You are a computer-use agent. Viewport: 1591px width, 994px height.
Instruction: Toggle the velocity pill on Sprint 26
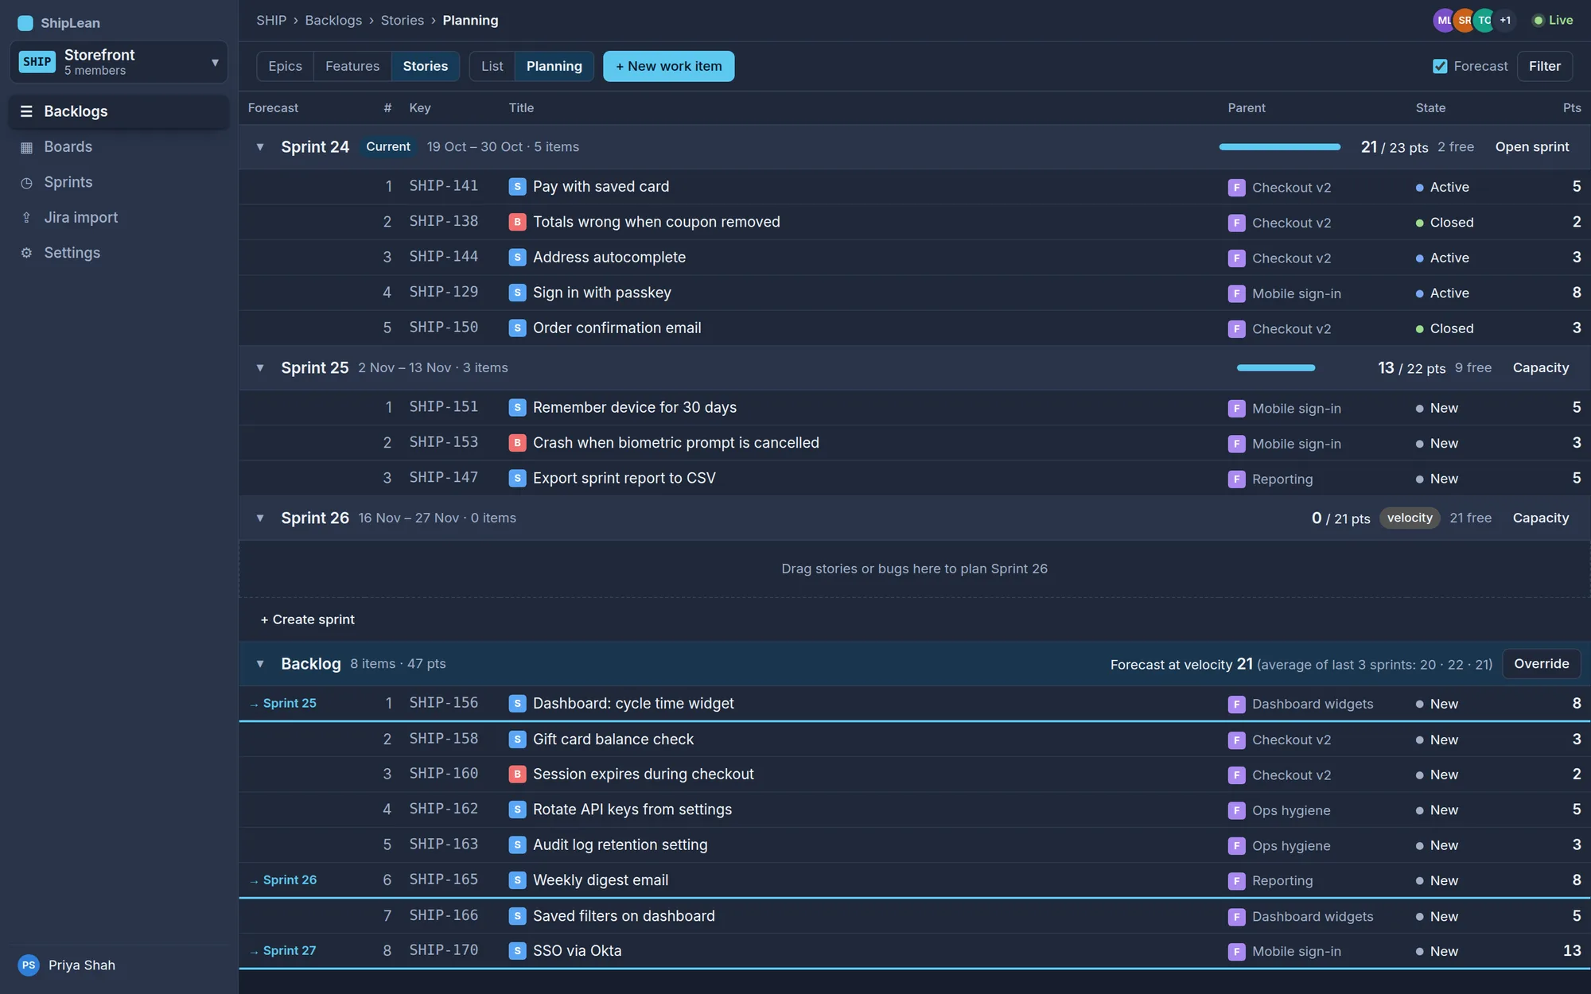pos(1410,518)
